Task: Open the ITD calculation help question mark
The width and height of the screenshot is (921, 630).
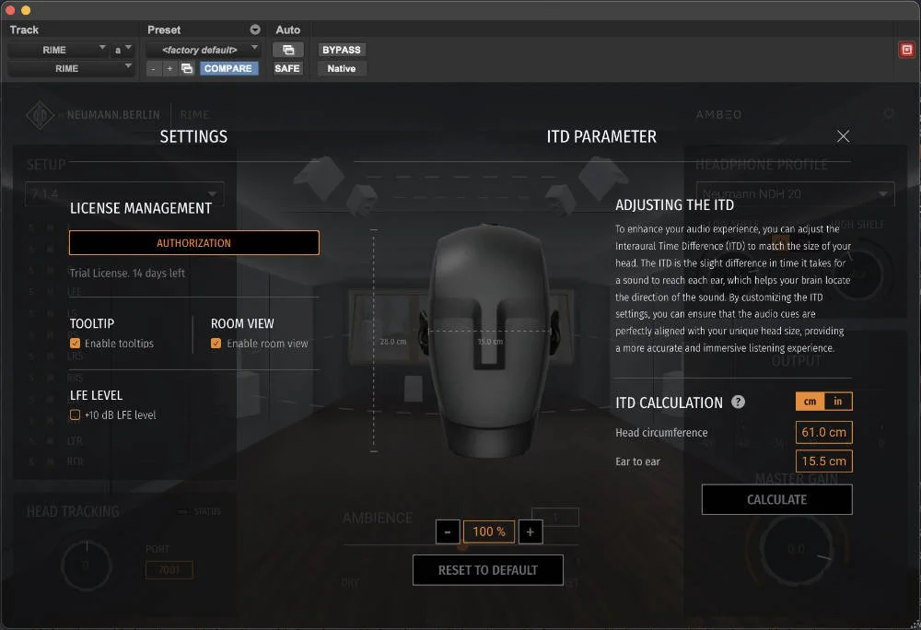Action: 738,402
